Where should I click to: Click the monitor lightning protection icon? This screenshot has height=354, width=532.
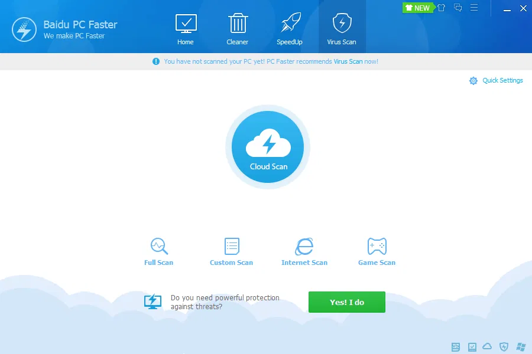tap(153, 301)
